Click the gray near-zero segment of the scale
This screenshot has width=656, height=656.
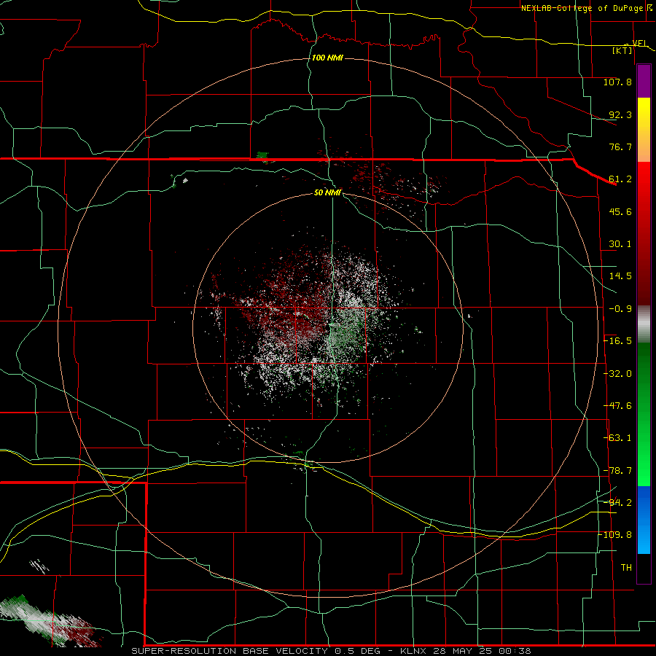click(x=644, y=324)
